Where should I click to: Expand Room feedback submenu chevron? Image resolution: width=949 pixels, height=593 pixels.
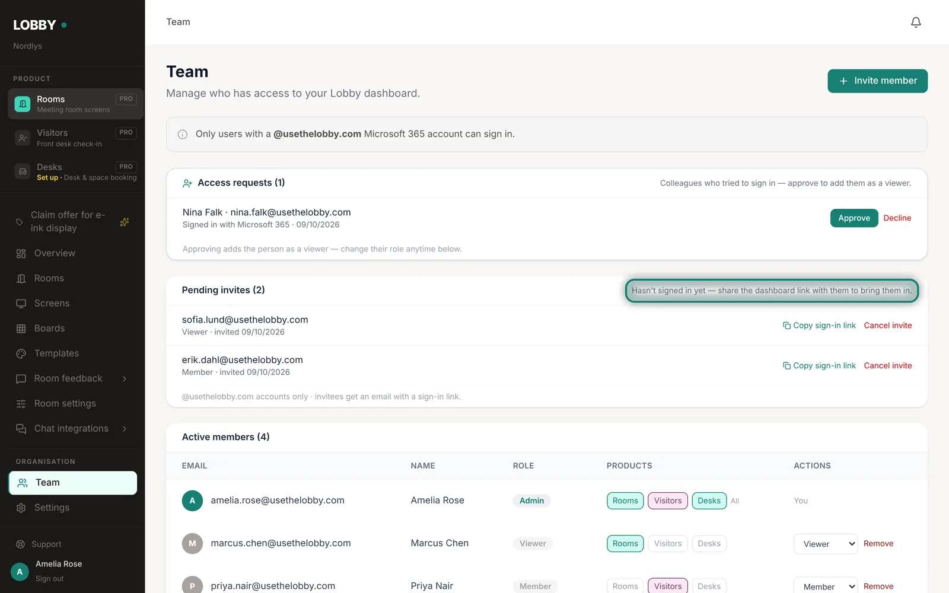coord(125,379)
